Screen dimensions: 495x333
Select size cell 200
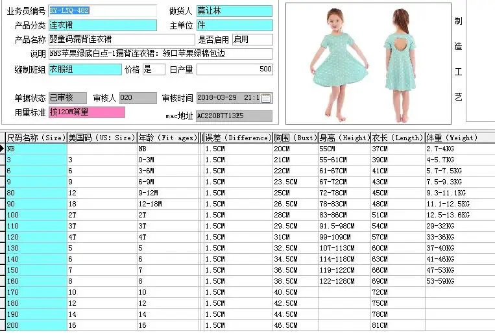point(36,325)
